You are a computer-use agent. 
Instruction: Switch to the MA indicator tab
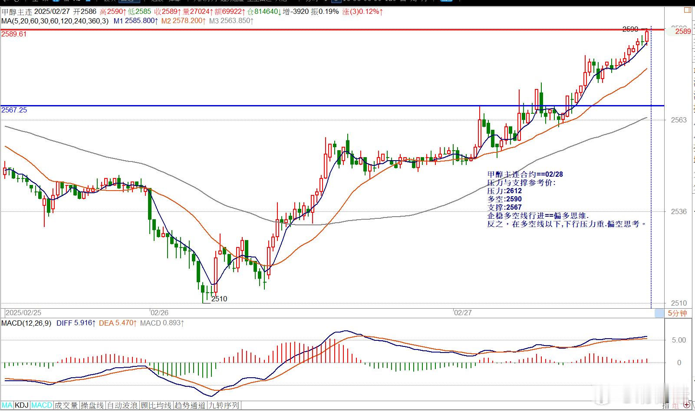pos(7,405)
